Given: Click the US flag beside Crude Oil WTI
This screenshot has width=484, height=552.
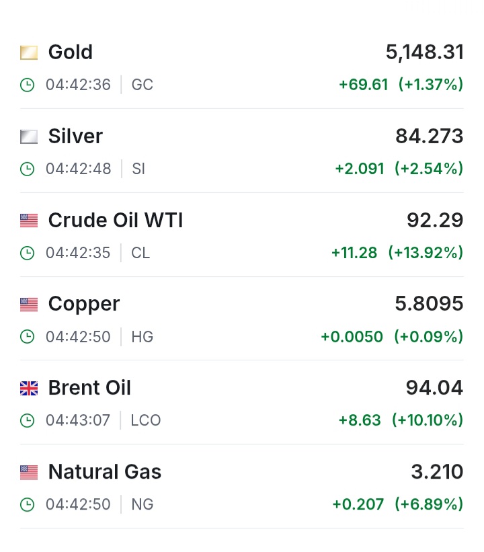Looking at the screenshot, I should pos(29,221).
